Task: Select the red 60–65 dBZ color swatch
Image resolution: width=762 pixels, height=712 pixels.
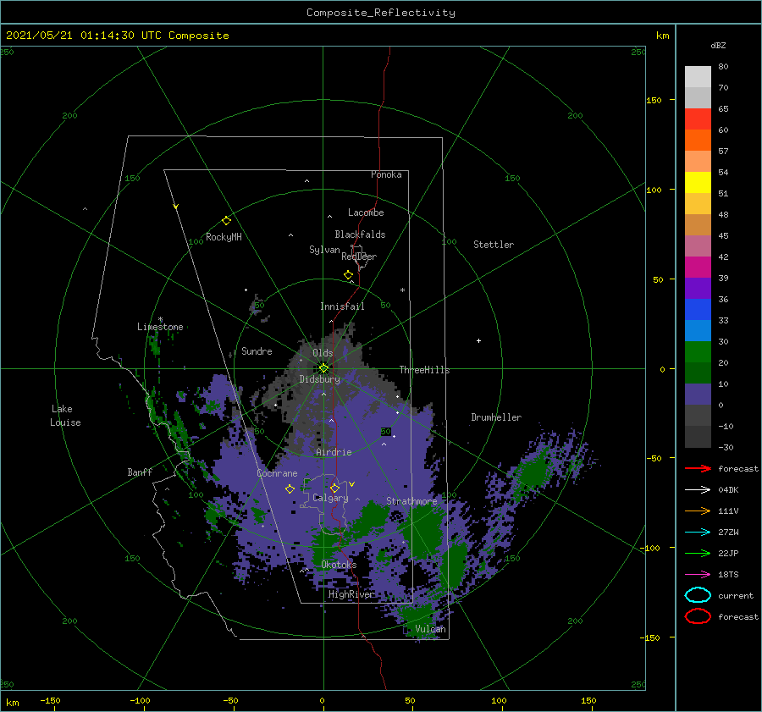Action: pos(698,119)
